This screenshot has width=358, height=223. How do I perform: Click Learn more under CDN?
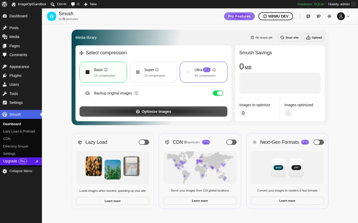tap(200, 201)
